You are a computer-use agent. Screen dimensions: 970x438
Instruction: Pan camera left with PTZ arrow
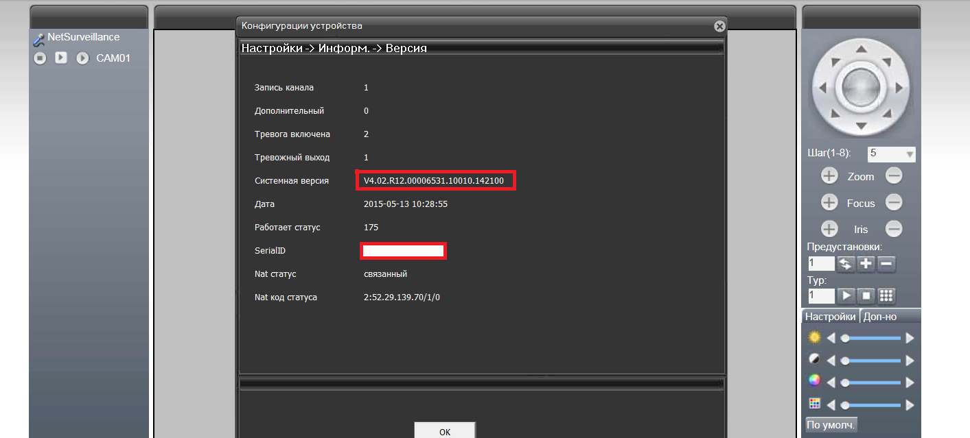point(823,88)
